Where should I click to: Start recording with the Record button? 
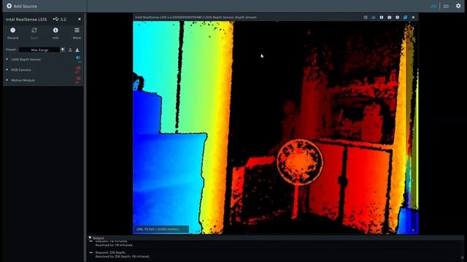(x=13, y=33)
